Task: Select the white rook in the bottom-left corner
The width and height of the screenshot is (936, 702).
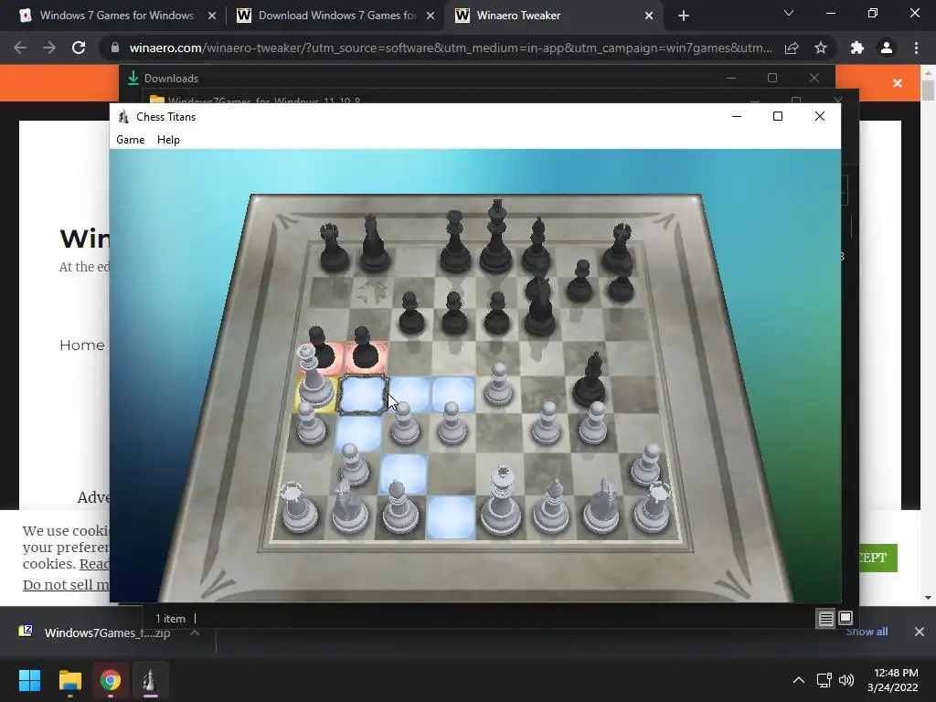Action: coord(299,507)
